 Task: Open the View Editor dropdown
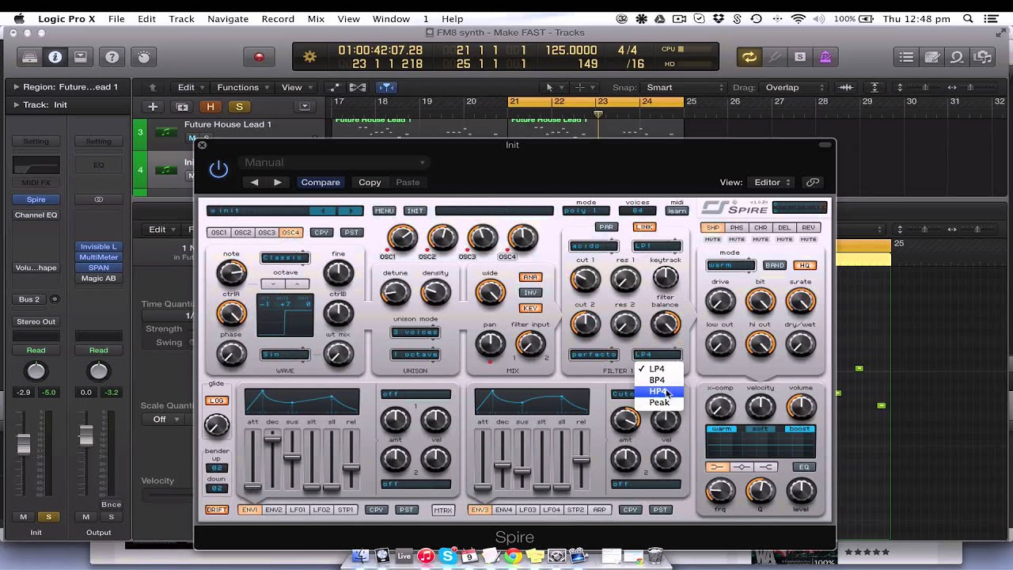(x=772, y=182)
